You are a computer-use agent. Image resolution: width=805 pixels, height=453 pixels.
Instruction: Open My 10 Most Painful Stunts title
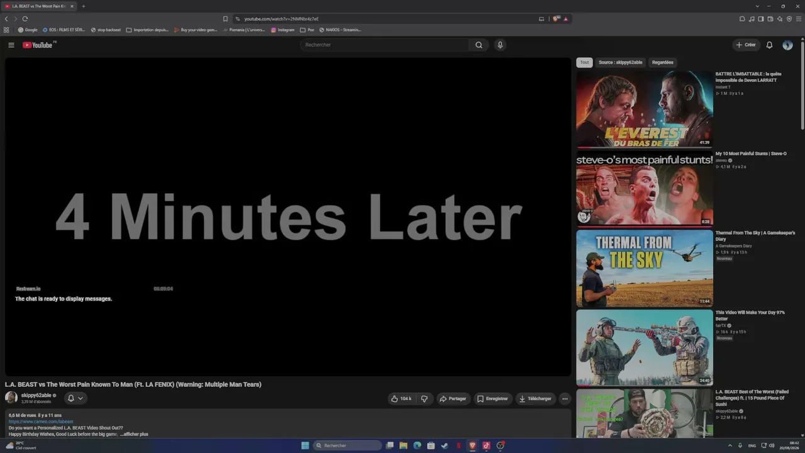click(751, 154)
